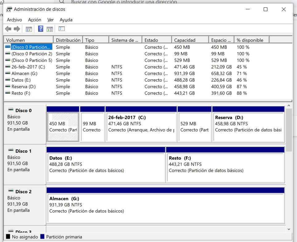Open help with the question mark icon
Screen dimensions: 297x242
click(x=41, y=29)
